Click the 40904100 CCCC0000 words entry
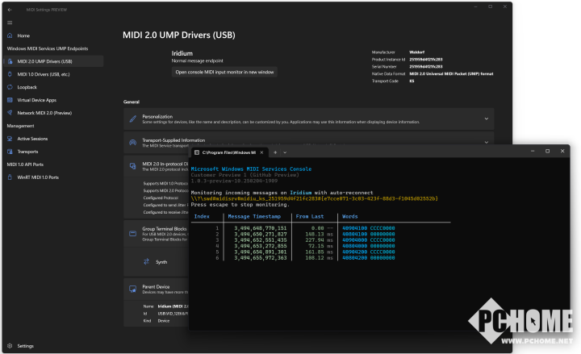Image resolution: width=581 pixels, height=354 pixels. (x=368, y=228)
